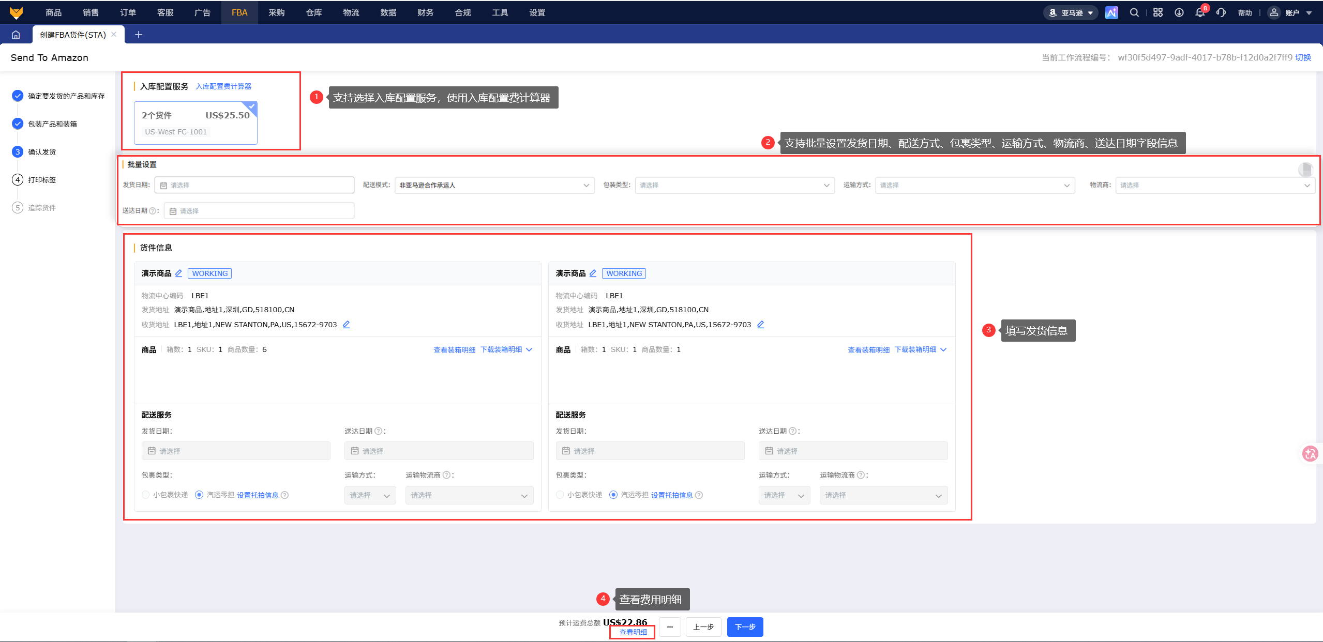Open the 入库配置费计算器 link
1323x642 pixels.
[x=223, y=86]
